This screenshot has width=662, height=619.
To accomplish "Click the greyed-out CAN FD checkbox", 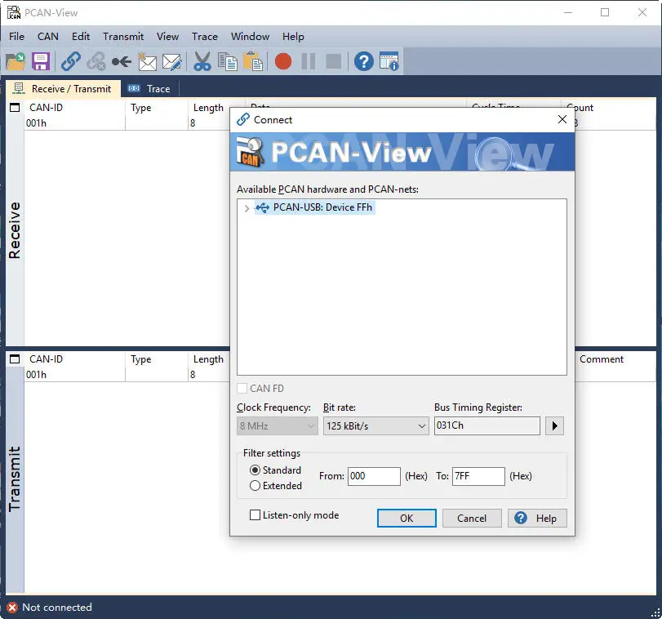I will pos(242,388).
